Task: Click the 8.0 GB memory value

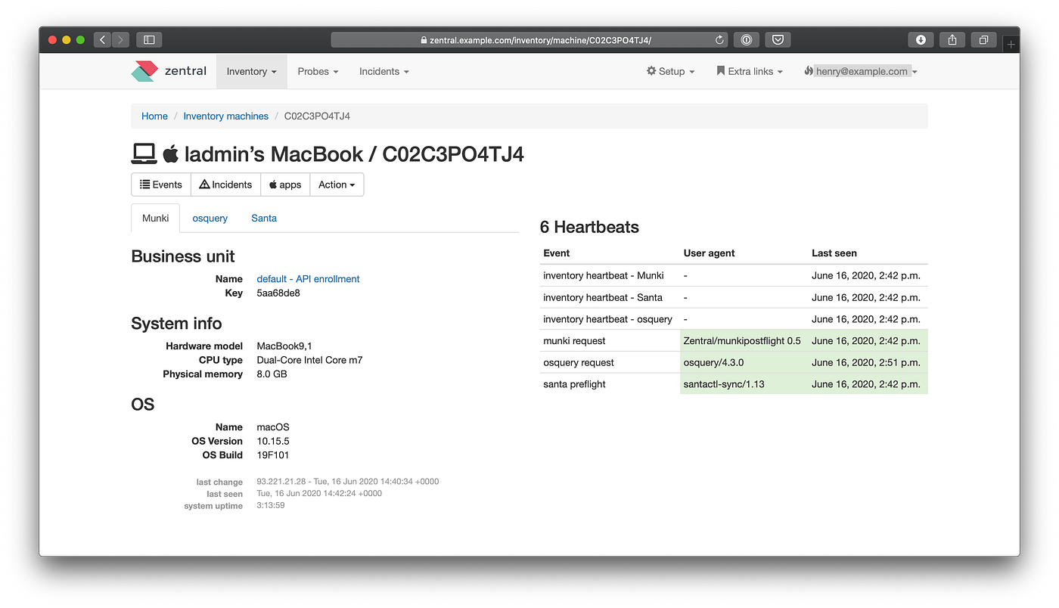Action: coord(272,374)
